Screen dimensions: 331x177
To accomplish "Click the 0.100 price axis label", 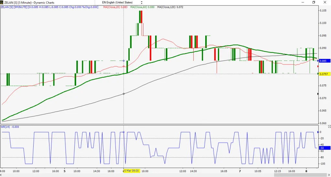I will [323, 23].
